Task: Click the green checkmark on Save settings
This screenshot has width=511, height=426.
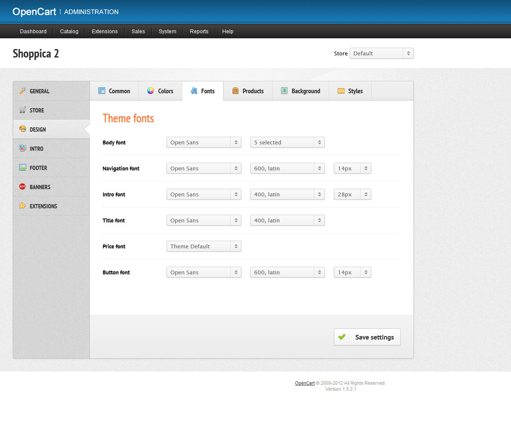Action: pos(342,337)
